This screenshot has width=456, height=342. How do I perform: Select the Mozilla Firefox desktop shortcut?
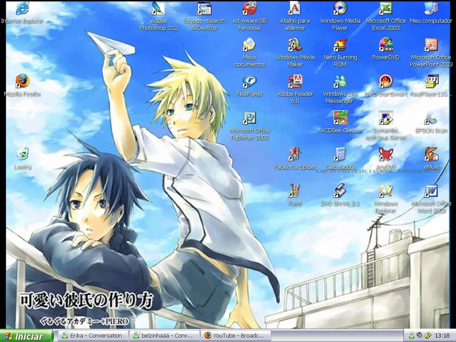pyautogui.click(x=22, y=81)
